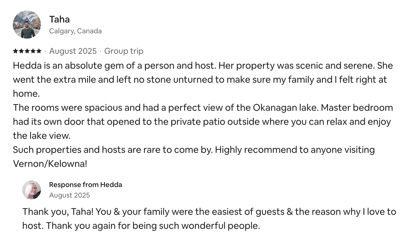
Task: Open Hedda's host avatar
Action: [32, 190]
